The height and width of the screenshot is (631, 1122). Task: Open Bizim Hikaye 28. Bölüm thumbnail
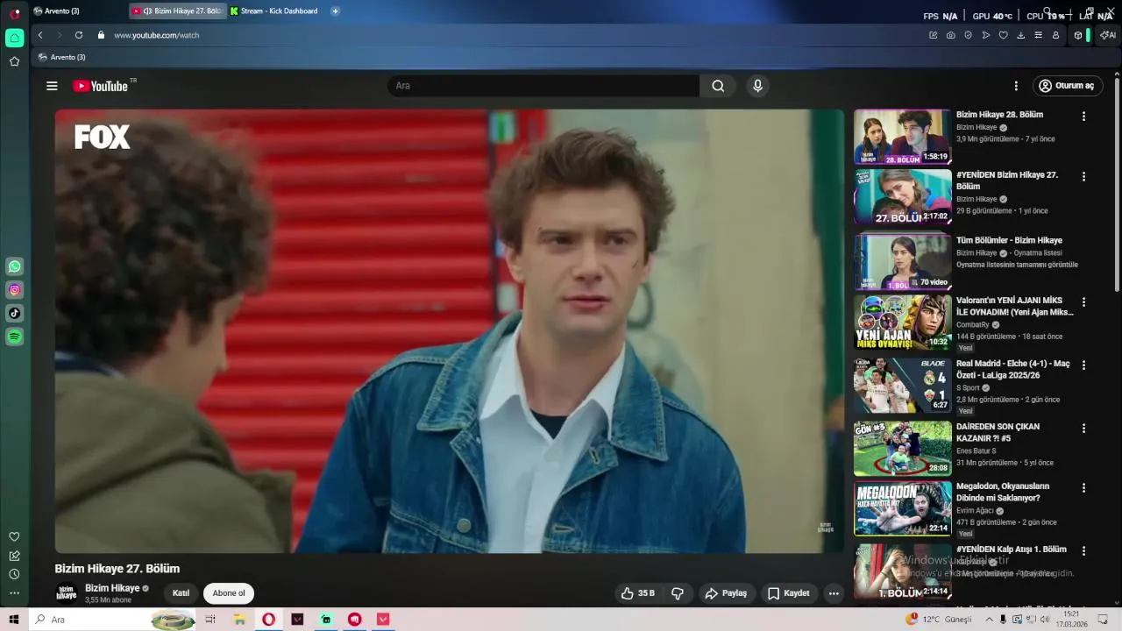(902, 137)
